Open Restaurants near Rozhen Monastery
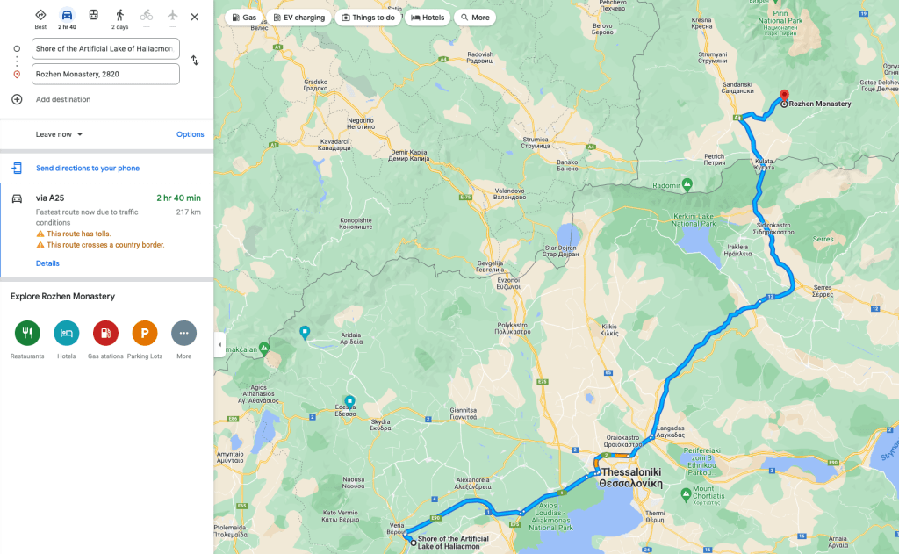The width and height of the screenshot is (899, 554). point(27,334)
